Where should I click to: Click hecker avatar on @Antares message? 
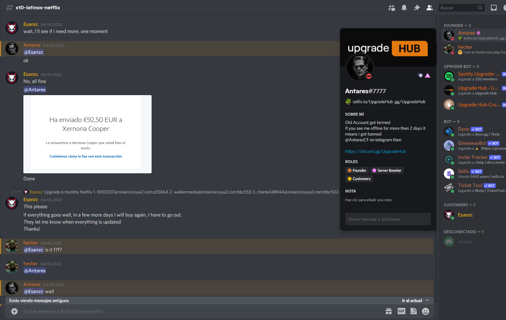(12, 267)
